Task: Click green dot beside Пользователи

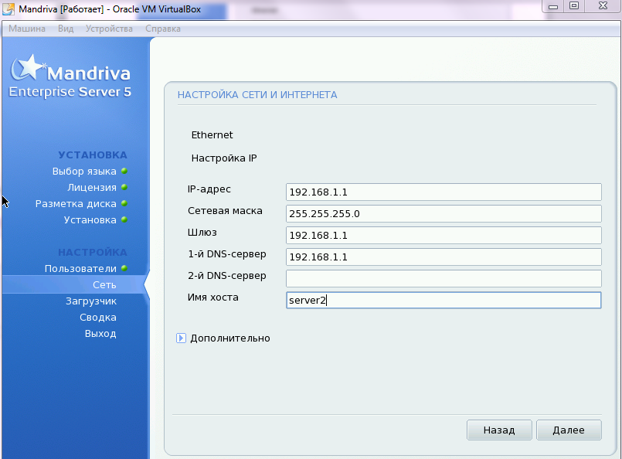Action: click(x=124, y=269)
